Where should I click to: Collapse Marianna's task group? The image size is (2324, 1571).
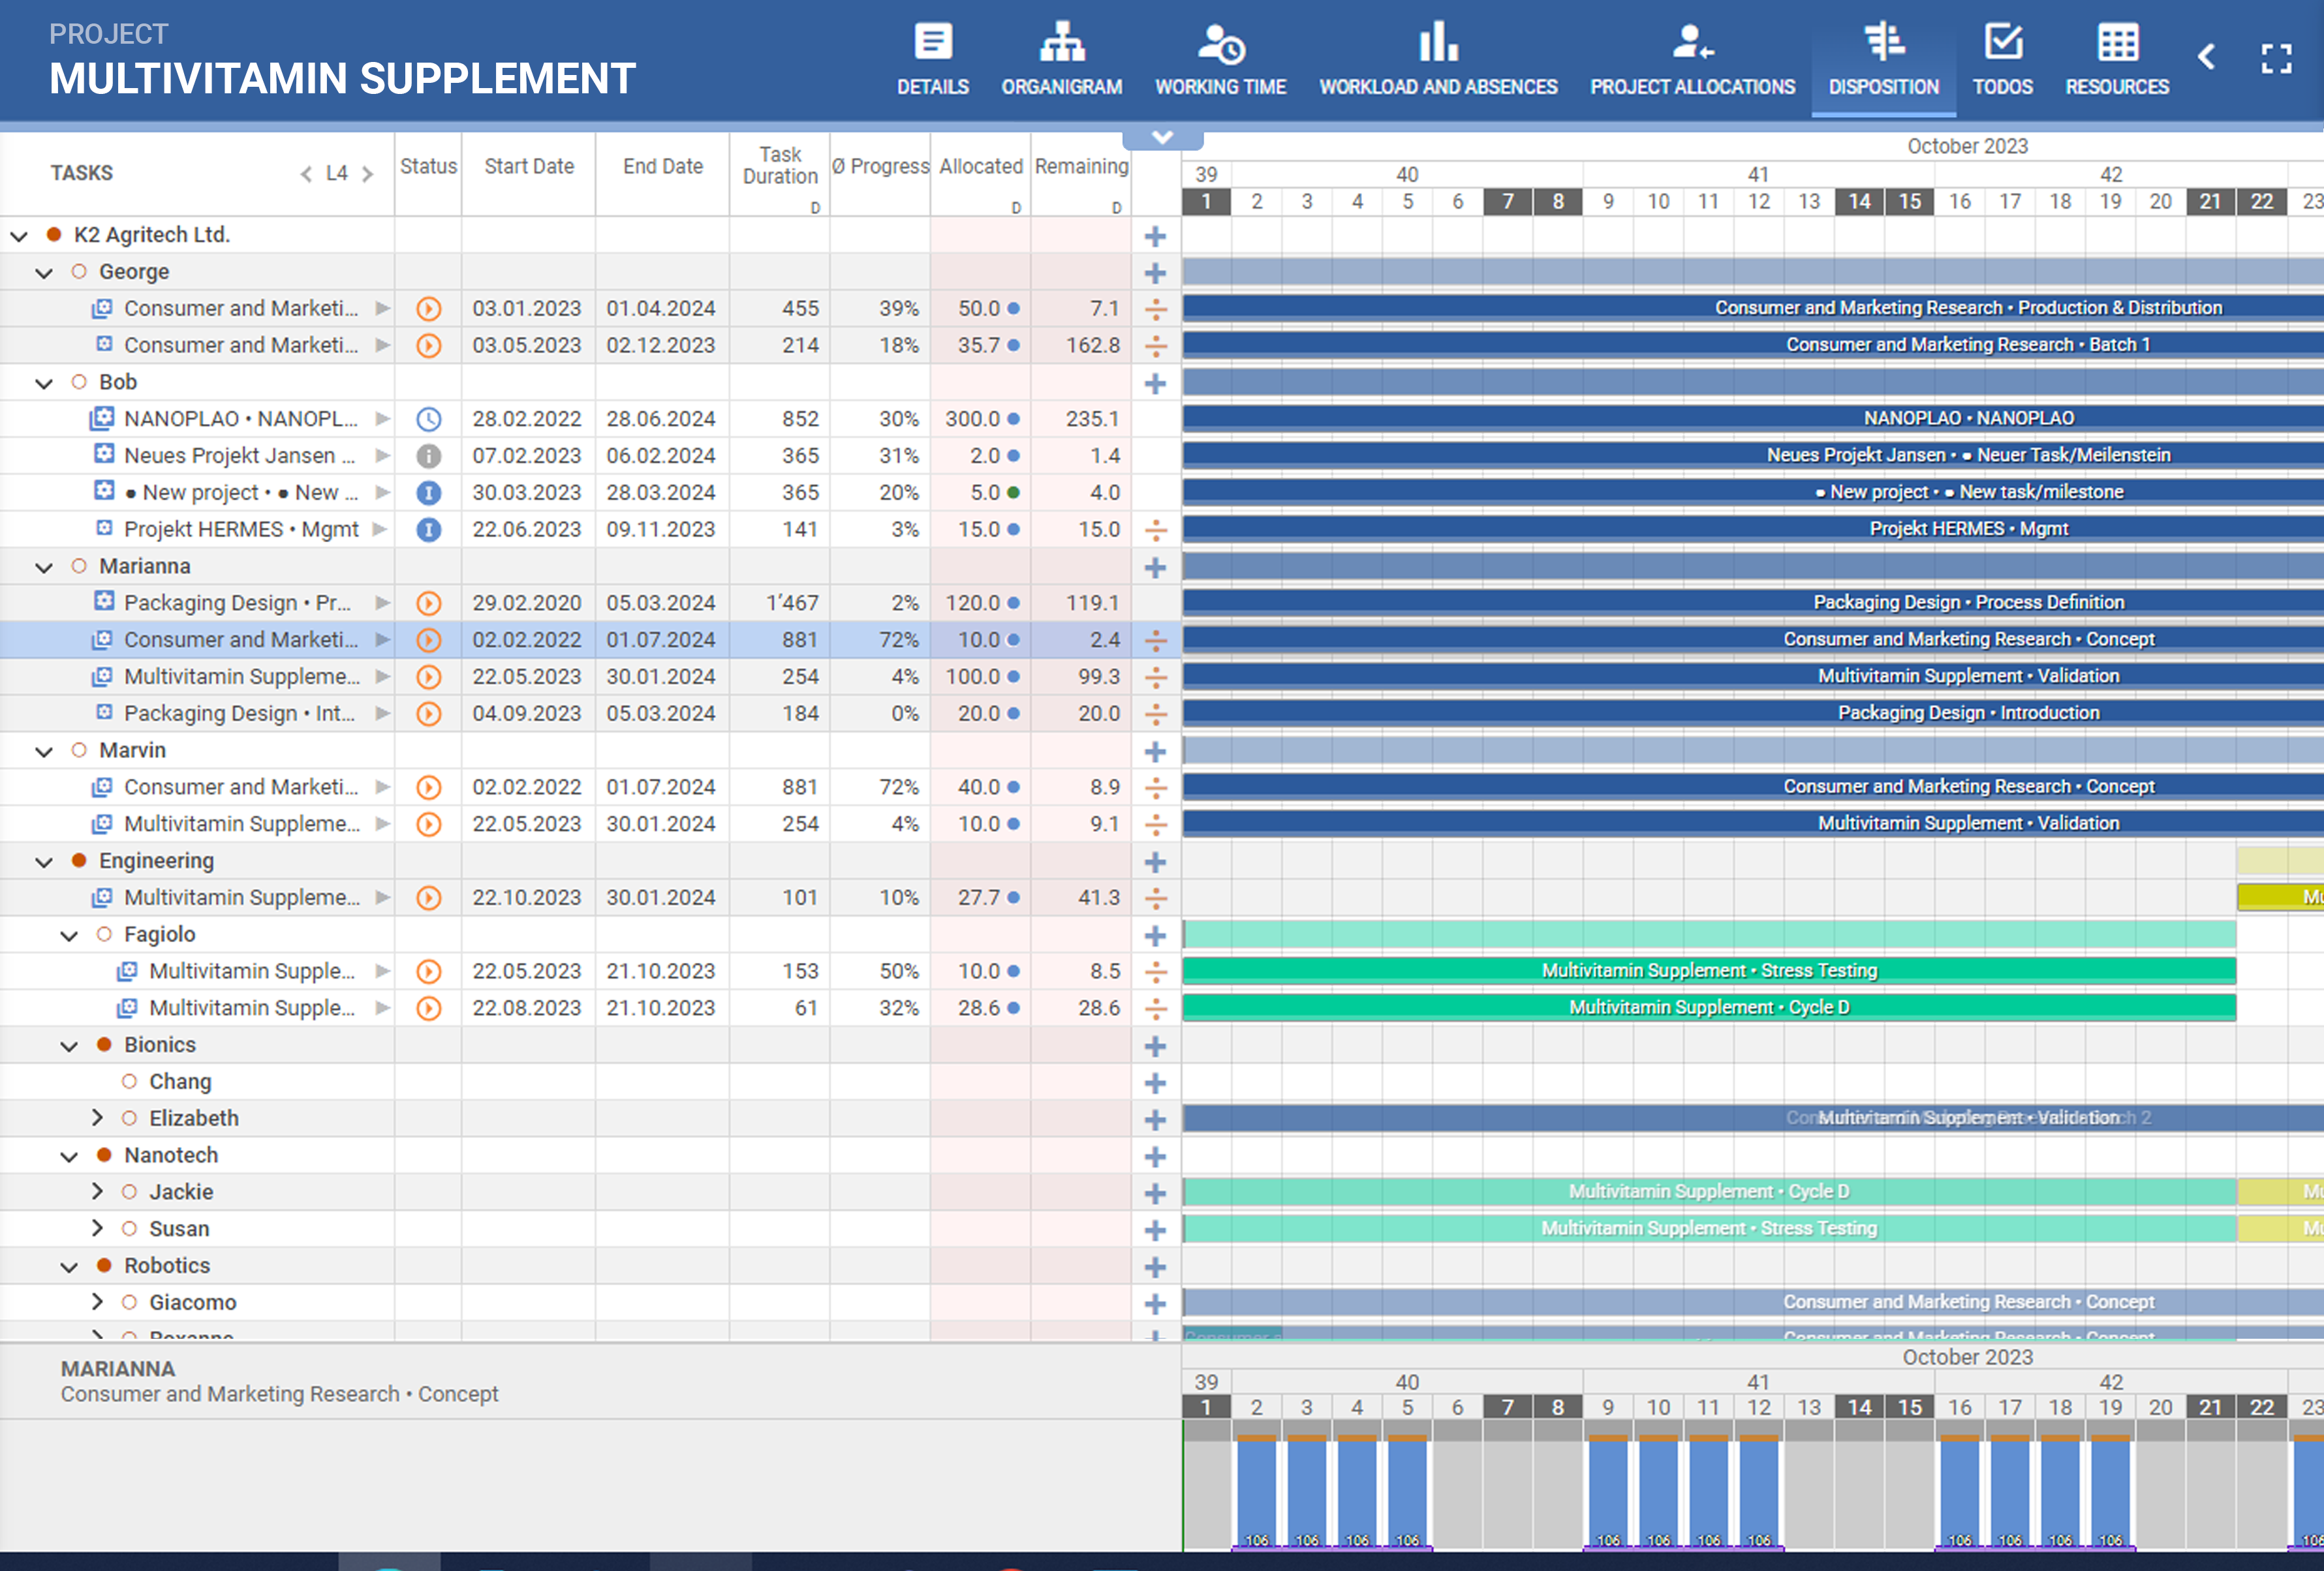pos(44,567)
